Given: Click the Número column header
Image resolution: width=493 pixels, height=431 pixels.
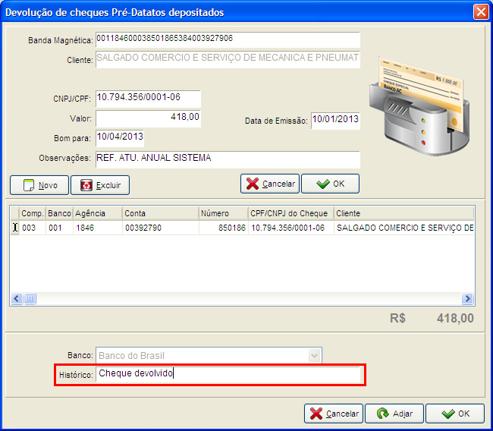Looking at the screenshot, I should (222, 213).
